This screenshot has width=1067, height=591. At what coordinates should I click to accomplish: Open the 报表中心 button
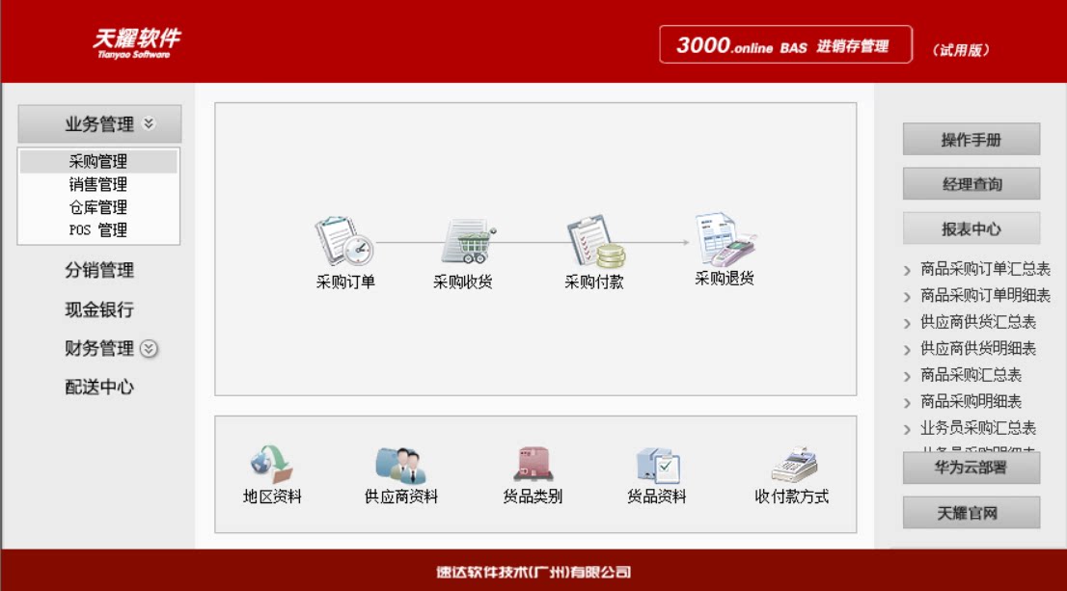point(971,228)
